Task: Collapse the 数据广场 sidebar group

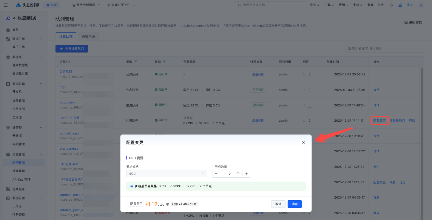Action: point(41,39)
